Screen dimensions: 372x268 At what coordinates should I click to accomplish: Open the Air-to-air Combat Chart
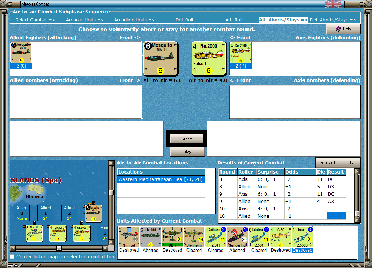tap(338, 163)
